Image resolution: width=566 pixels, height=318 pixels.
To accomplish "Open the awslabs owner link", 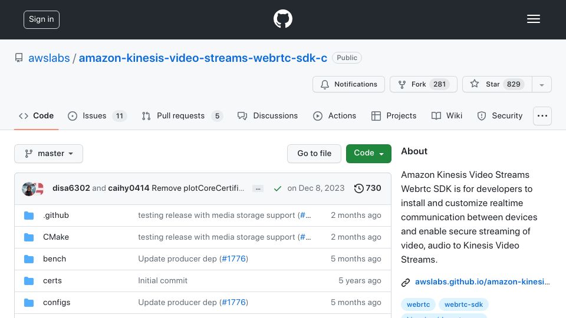I will (x=49, y=58).
